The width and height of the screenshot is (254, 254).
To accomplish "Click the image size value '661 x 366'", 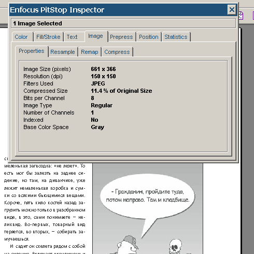I will tap(103, 69).
